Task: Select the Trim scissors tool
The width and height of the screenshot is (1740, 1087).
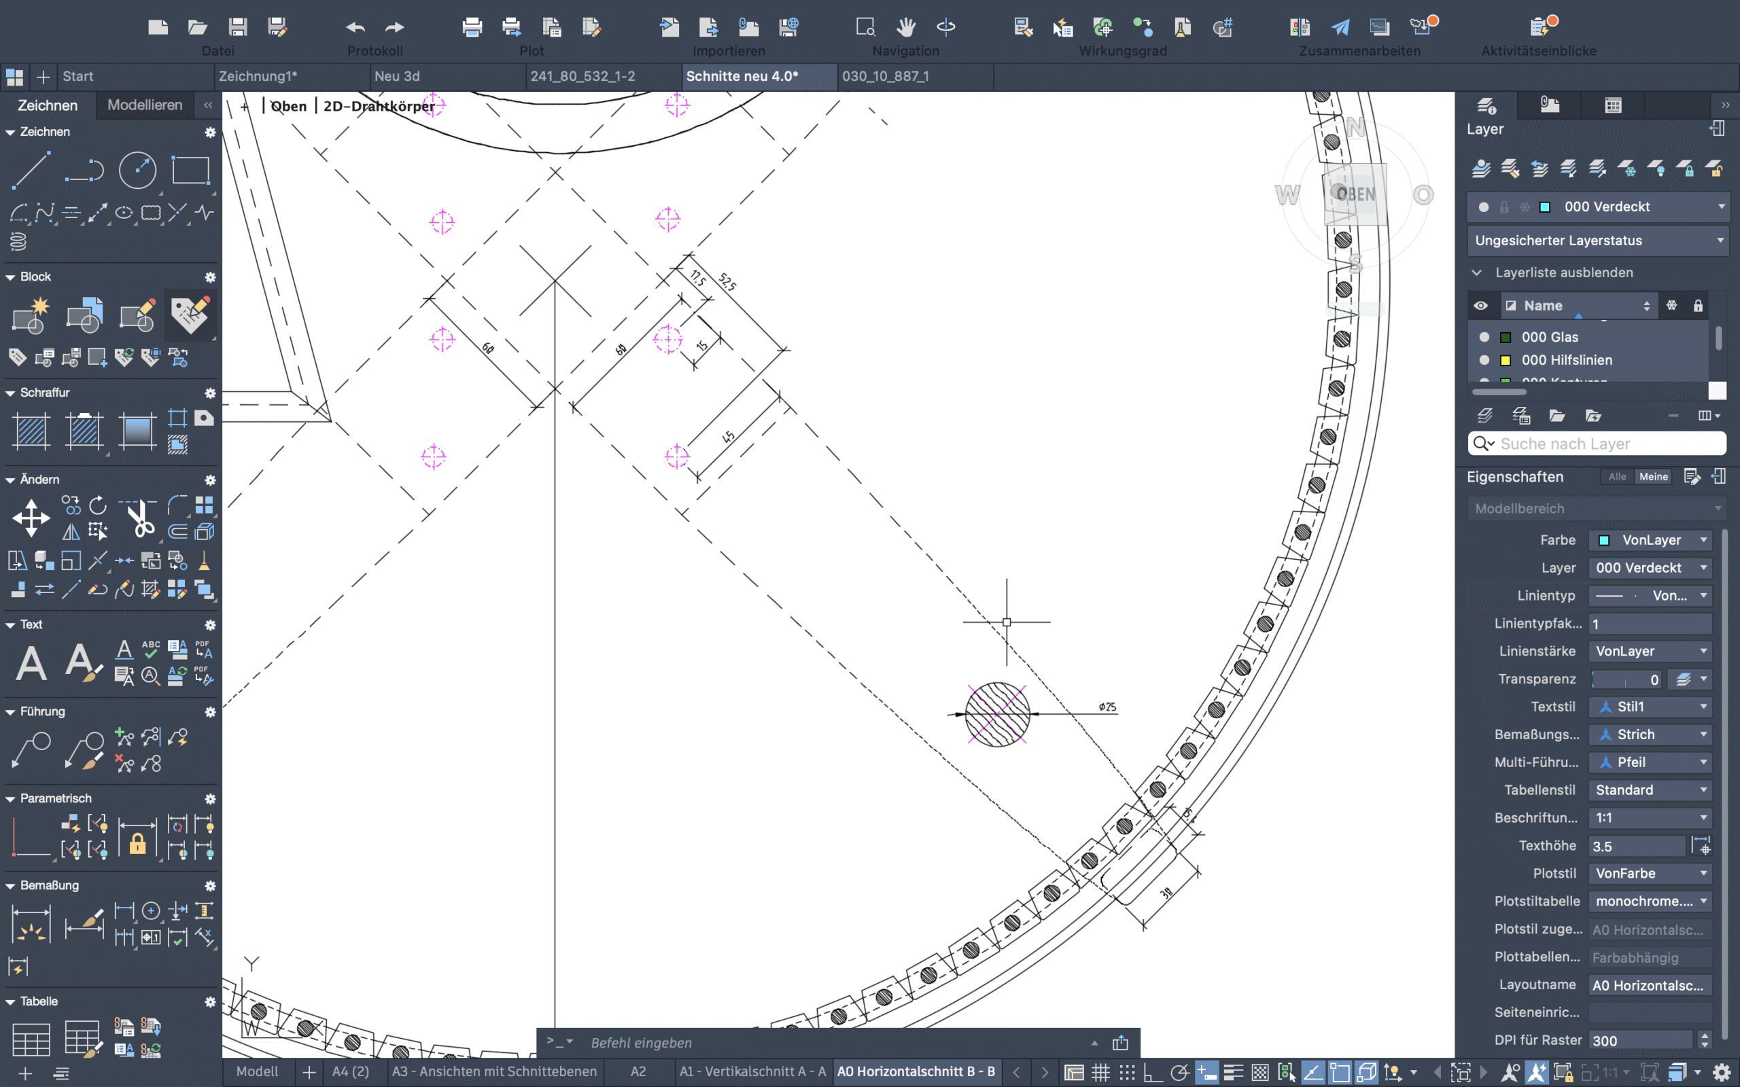Action: point(137,518)
